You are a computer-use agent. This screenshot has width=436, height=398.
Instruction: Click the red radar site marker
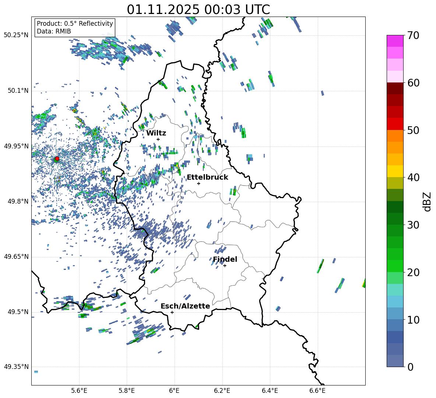[57, 158]
